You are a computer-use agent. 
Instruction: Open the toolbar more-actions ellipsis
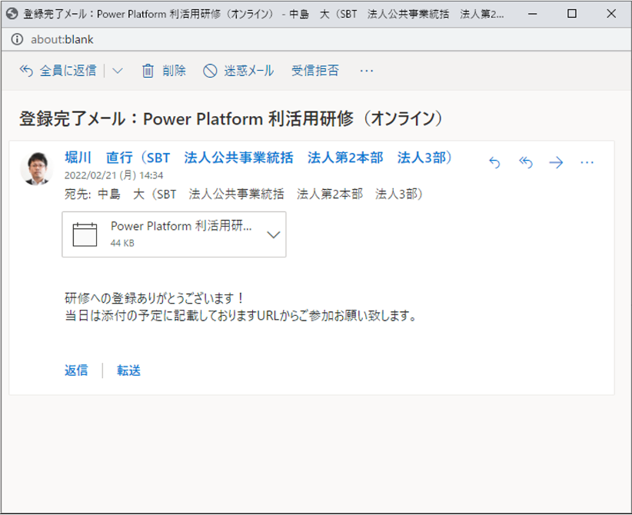pos(367,71)
